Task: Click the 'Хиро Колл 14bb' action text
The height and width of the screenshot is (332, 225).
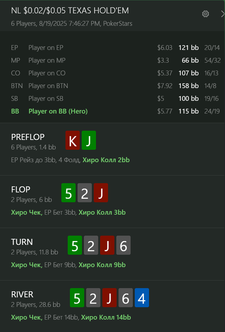Action: 106,317
